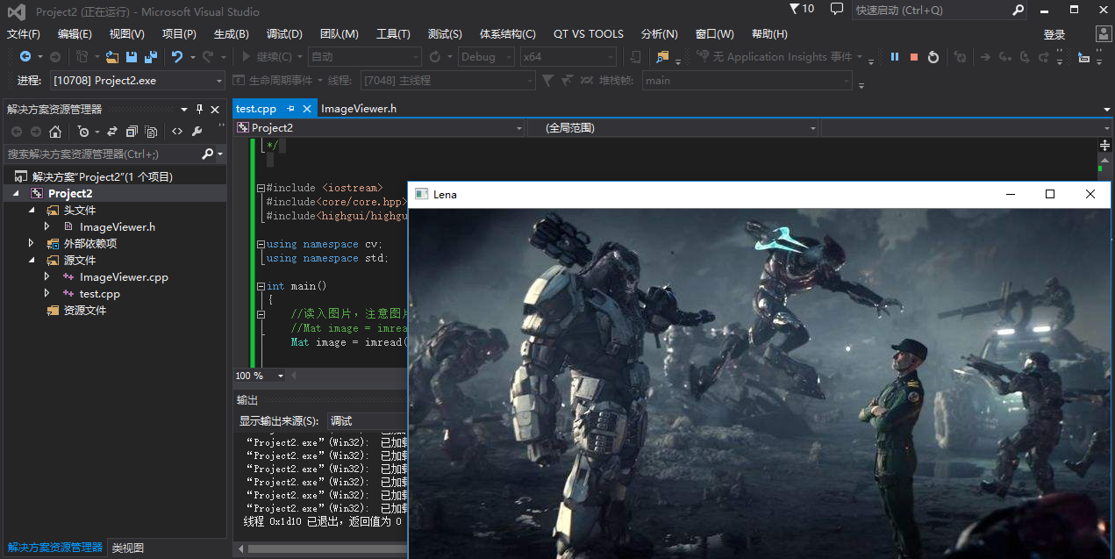The image size is (1115, 559).
Task: Switch to the 类视图 bottom tab
Action: (x=128, y=548)
